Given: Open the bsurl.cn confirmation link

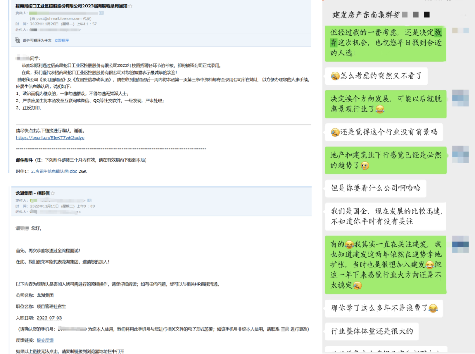Looking at the screenshot, I should (50, 137).
